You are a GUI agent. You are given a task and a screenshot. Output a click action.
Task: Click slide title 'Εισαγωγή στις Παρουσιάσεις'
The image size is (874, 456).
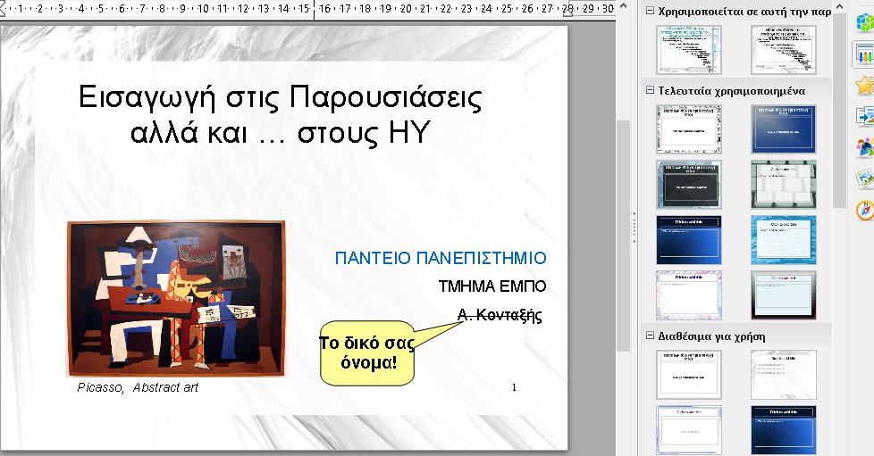(x=280, y=97)
